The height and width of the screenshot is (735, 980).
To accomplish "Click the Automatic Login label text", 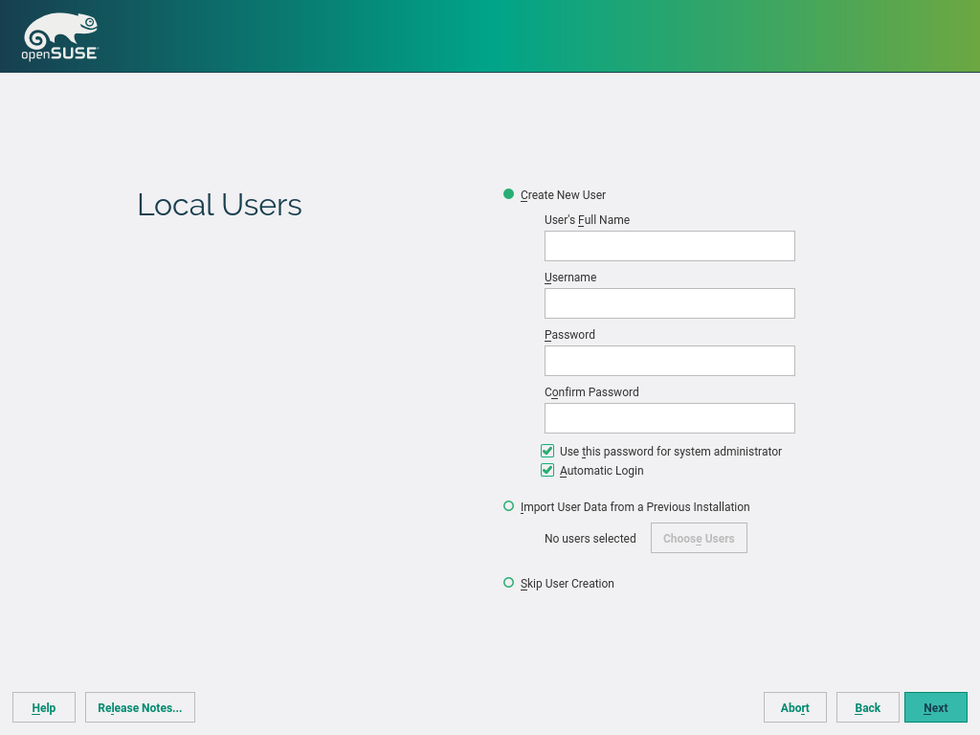I will (x=601, y=471).
